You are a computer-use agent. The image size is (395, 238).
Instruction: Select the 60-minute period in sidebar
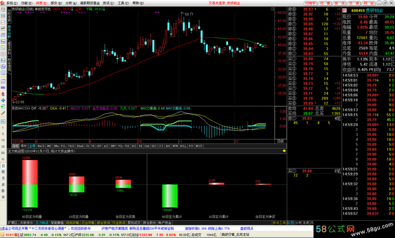(x=3, y=153)
